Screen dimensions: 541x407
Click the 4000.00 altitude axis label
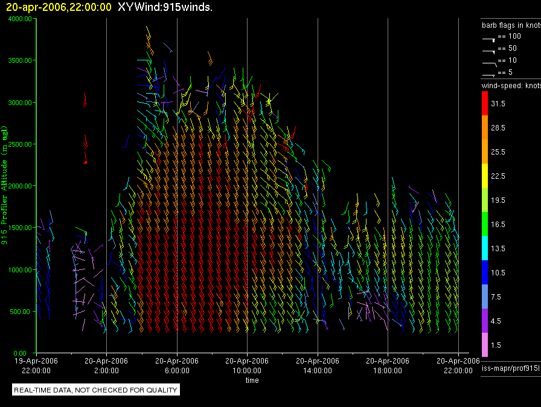pyautogui.click(x=21, y=19)
